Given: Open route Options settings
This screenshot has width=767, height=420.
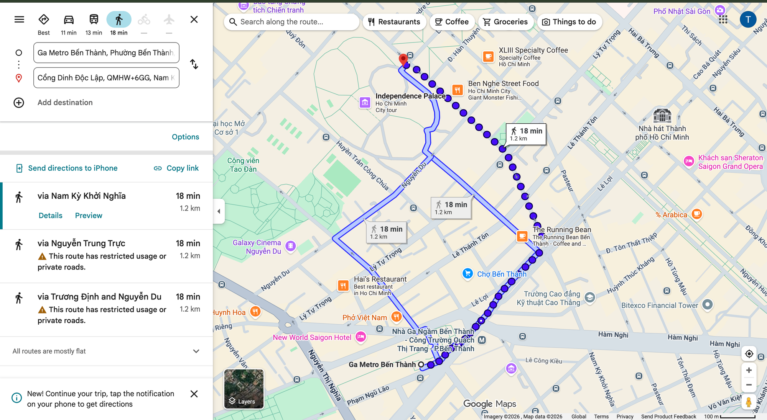Looking at the screenshot, I should coord(185,137).
